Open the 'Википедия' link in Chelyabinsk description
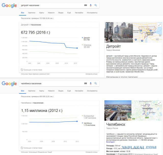The width and height of the screenshot is (163, 155). (x=110, y=142)
